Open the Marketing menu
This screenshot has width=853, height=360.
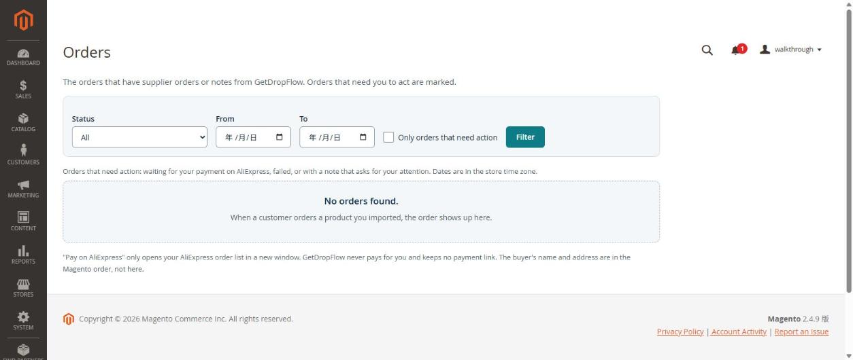(x=23, y=190)
